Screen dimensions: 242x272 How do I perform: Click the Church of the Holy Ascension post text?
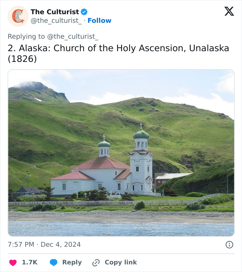pos(118,53)
